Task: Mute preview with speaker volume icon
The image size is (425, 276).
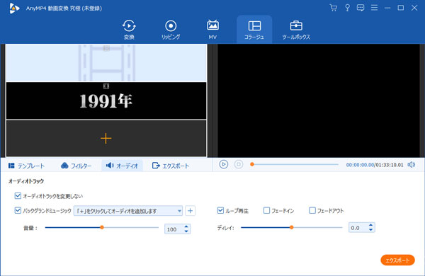Action: (x=412, y=165)
